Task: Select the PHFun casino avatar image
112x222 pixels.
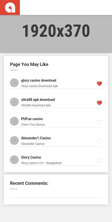Action: (14, 121)
